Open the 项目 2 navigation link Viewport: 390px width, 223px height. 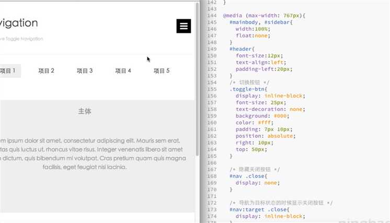46,71
